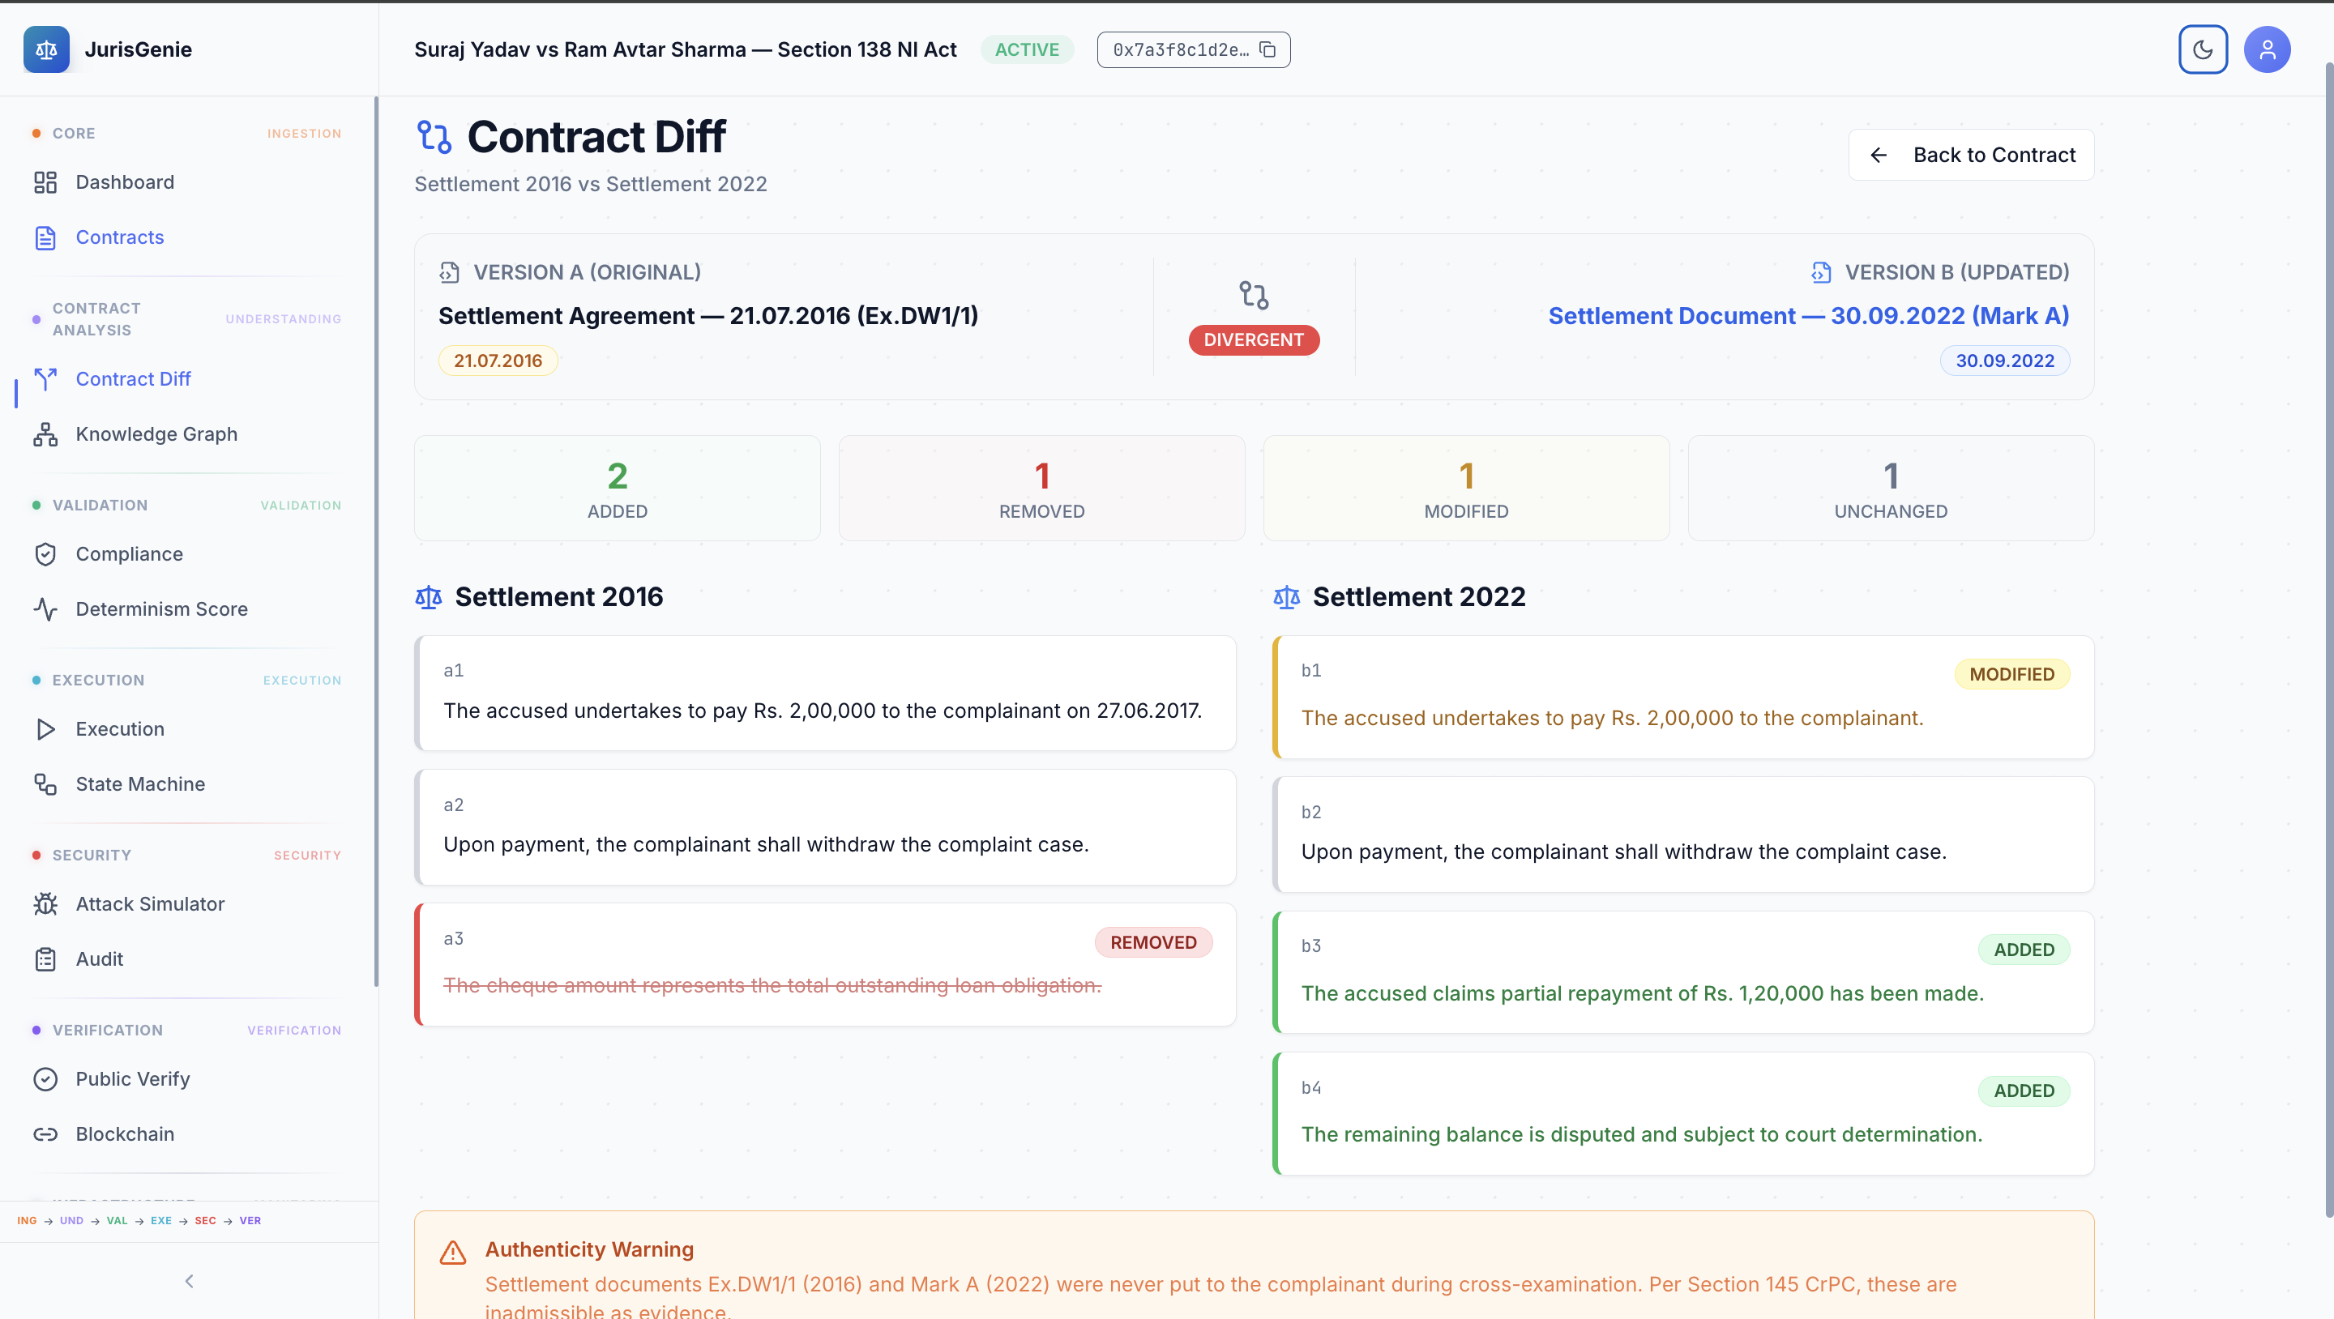Open Dashboard from the sidebar
Screen dimensions: 2334x1319
(124, 182)
